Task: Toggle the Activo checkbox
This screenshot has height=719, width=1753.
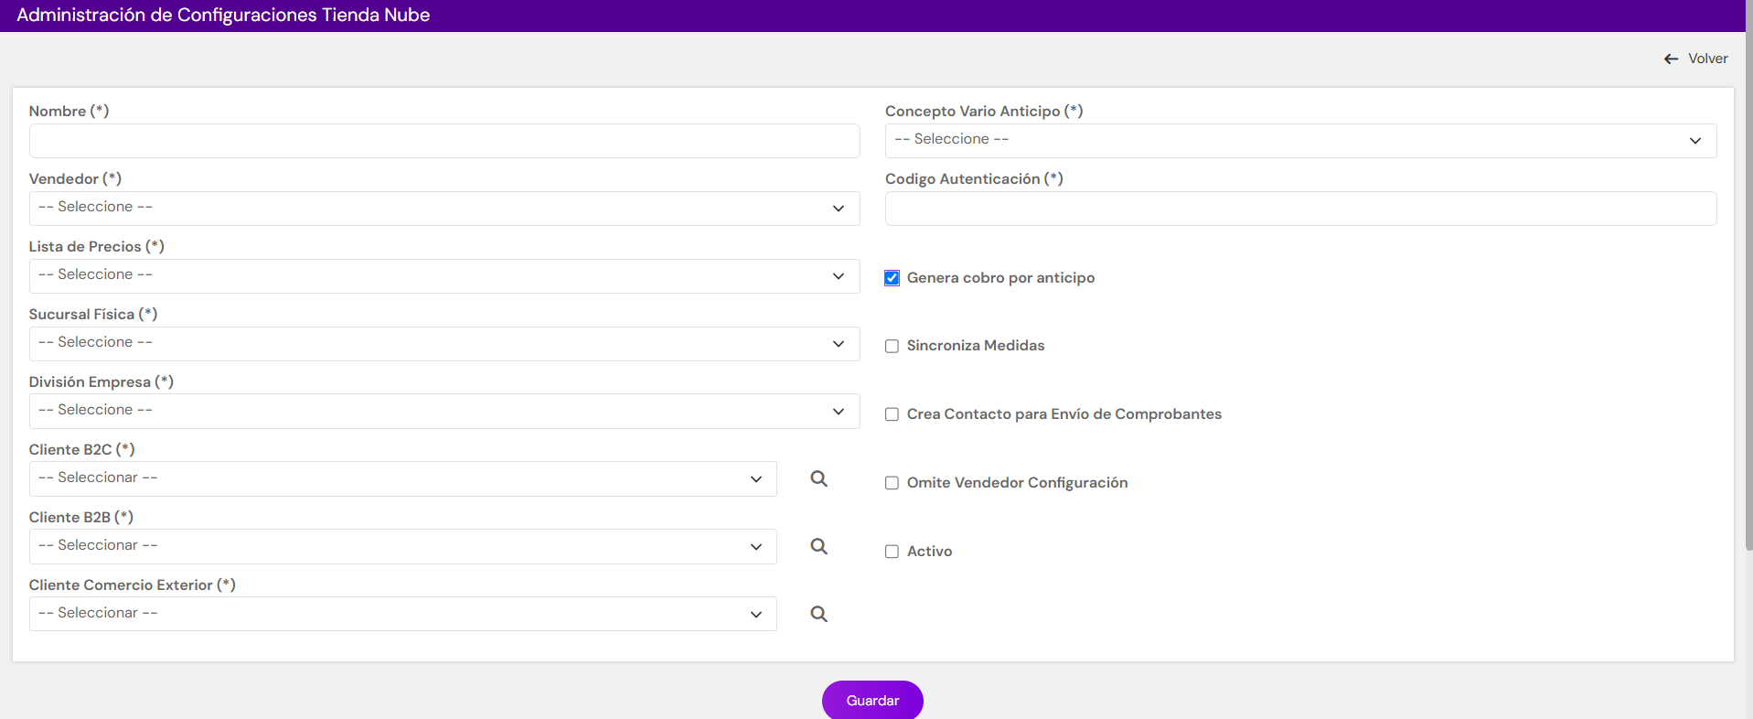Action: point(892,552)
